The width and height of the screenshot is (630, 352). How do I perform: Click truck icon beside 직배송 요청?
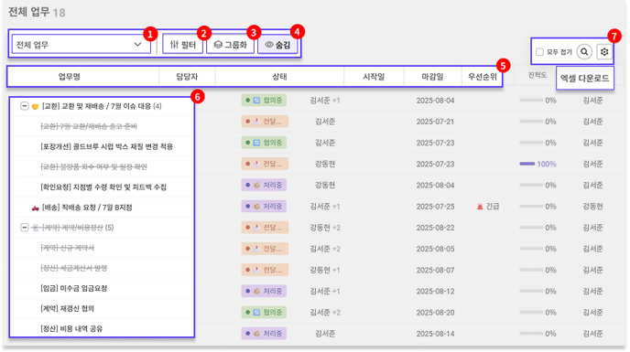pyautogui.click(x=36, y=208)
